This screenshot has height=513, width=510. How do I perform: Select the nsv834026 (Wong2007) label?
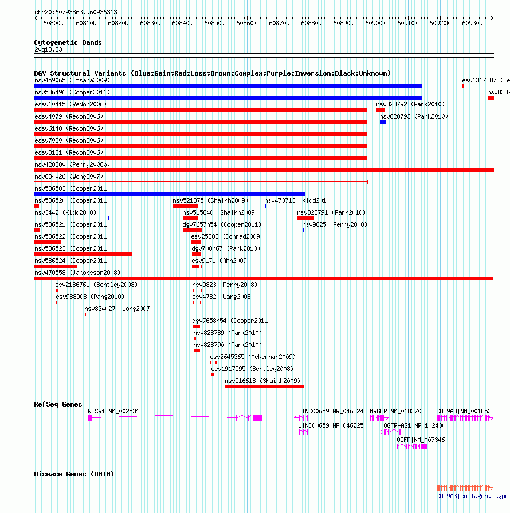click(x=69, y=177)
